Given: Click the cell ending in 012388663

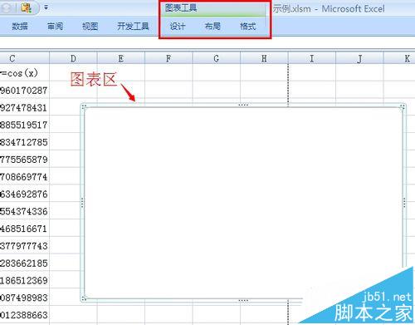Looking at the screenshot, I should point(25,315).
